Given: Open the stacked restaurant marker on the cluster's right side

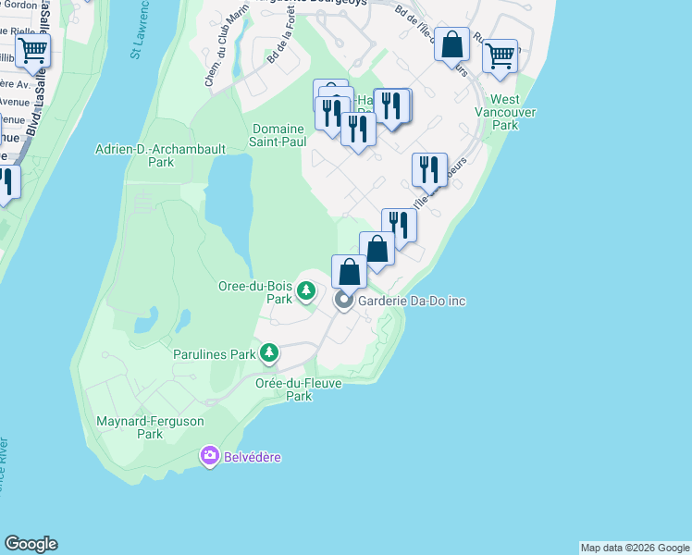Looking at the screenshot, I should pos(392,107).
